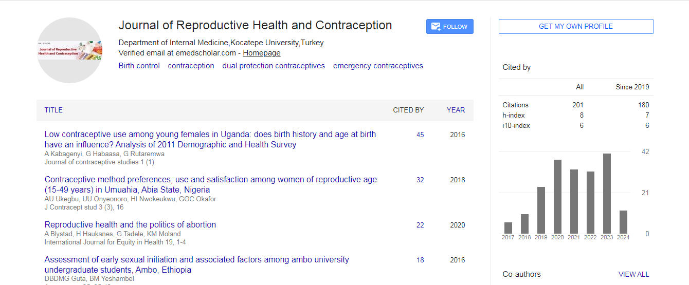The height and width of the screenshot is (285, 689).
Task: Select the contraception topic tag
Action: [x=191, y=66]
